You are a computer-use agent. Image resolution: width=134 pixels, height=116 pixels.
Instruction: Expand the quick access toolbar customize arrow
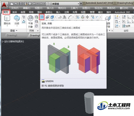point(81,4)
